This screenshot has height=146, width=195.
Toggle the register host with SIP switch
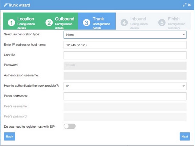coord(70,126)
